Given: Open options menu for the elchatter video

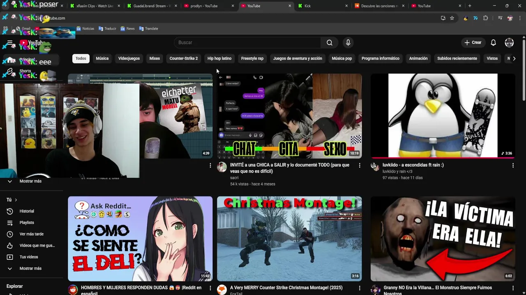Looking at the screenshot, I should coord(210,166).
